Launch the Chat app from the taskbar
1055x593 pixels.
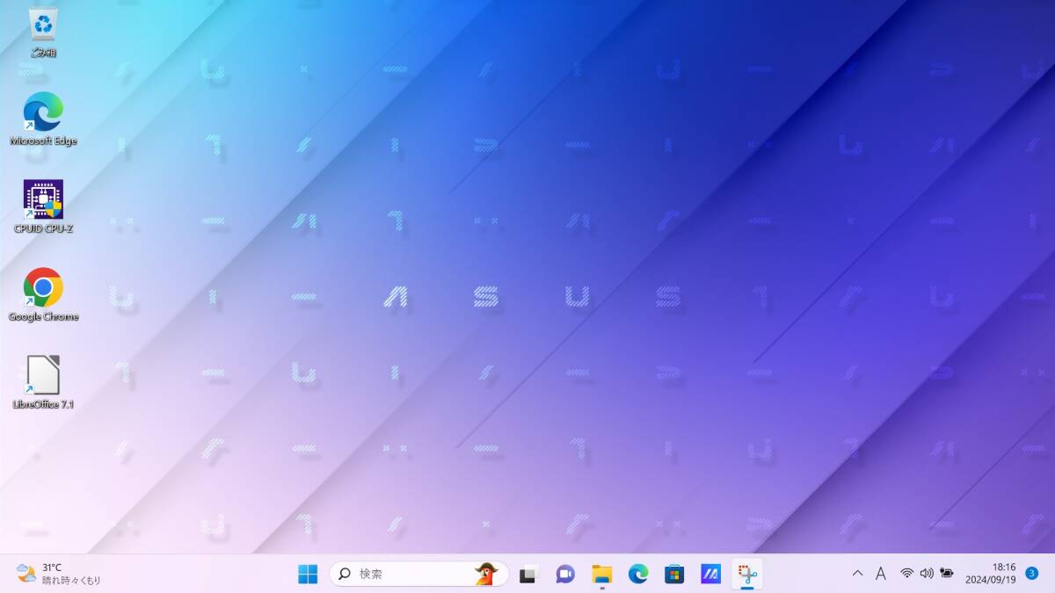[x=564, y=575]
